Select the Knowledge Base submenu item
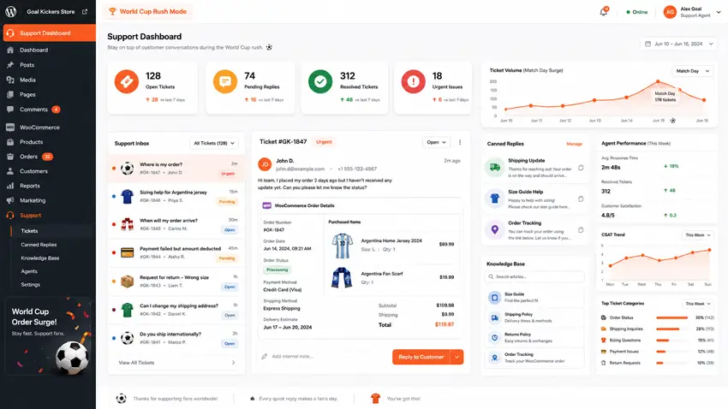This screenshot has width=728, height=409. pos(40,258)
